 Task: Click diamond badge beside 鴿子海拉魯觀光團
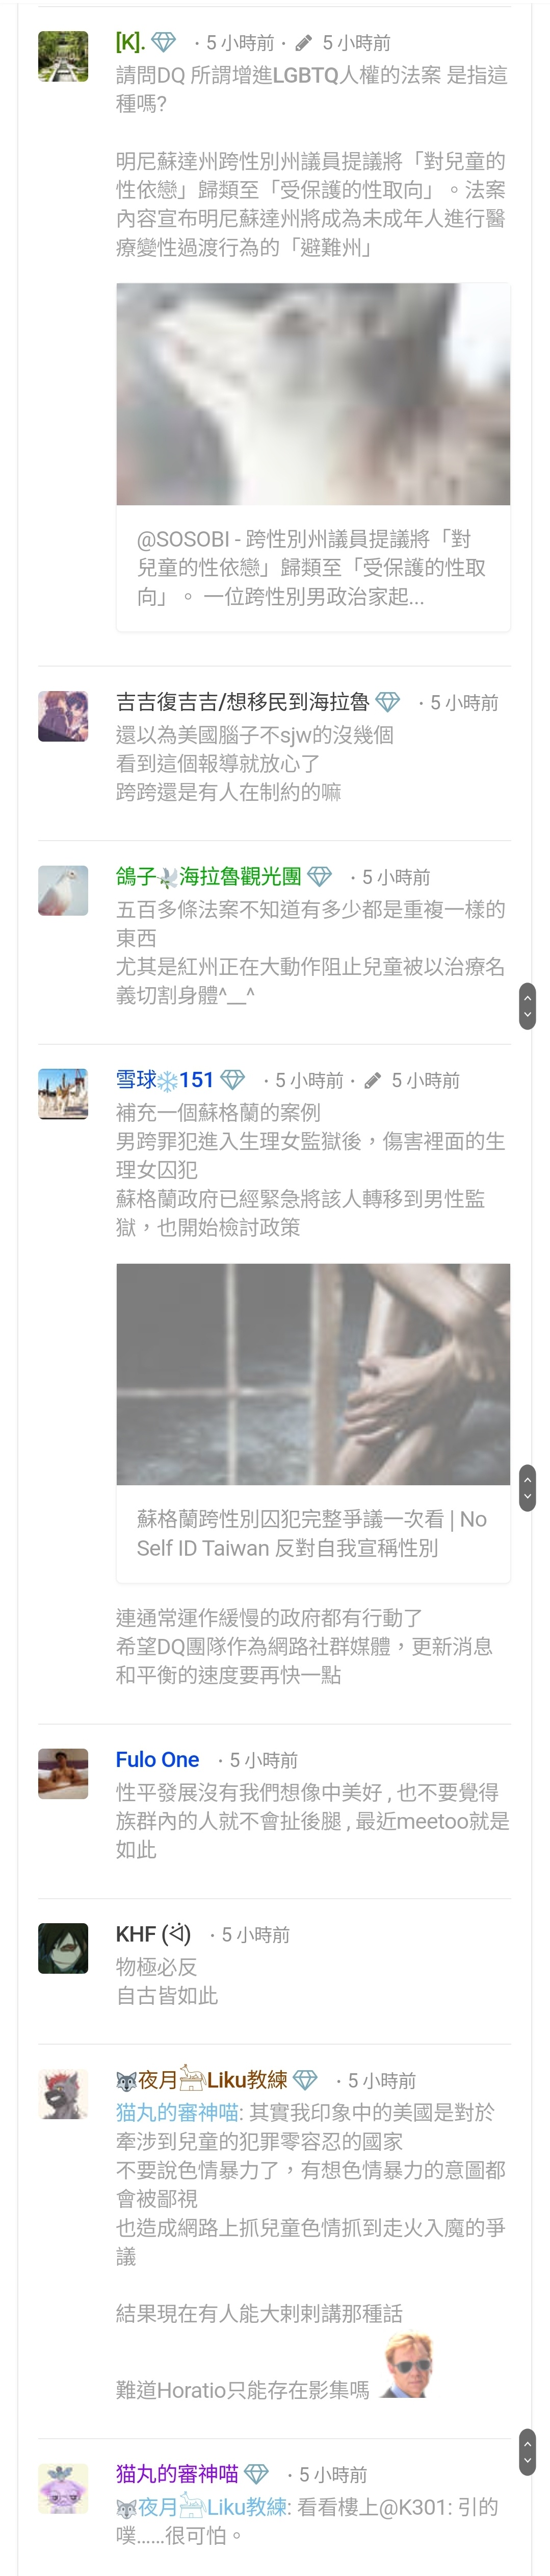[320, 876]
